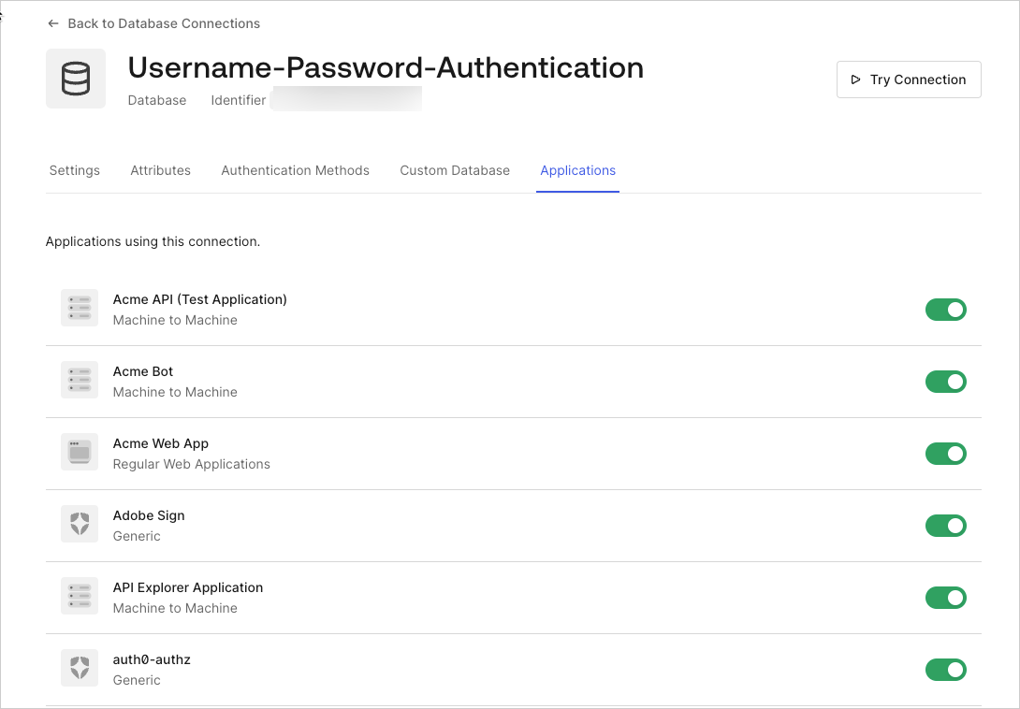The width and height of the screenshot is (1020, 709).
Task: Click the back arrow icon
Action: click(x=53, y=23)
